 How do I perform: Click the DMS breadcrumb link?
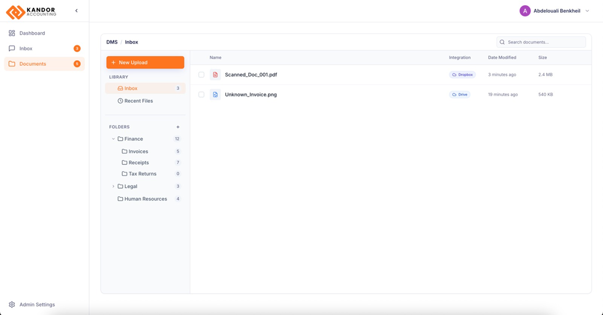coord(112,42)
